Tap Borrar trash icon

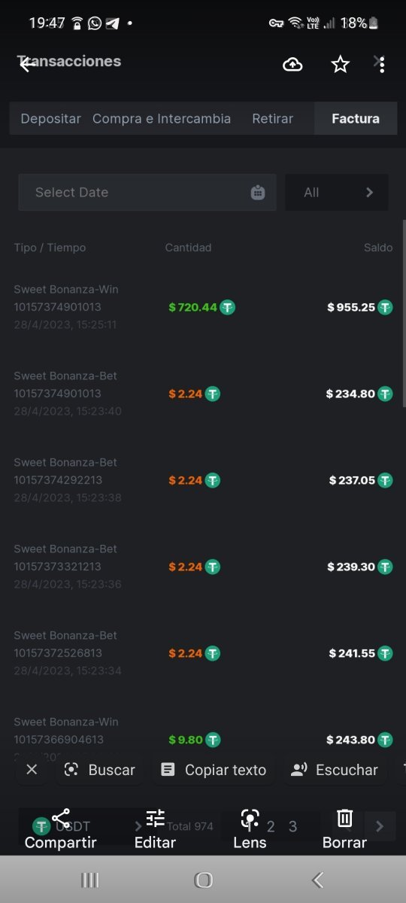(x=344, y=818)
